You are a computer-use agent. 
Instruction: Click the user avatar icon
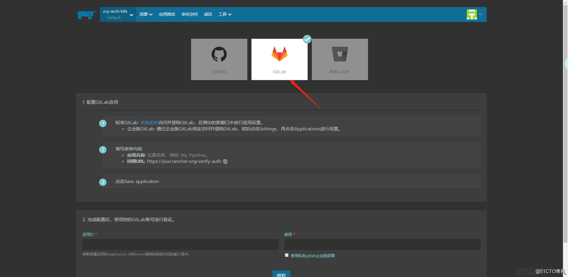pos(472,14)
